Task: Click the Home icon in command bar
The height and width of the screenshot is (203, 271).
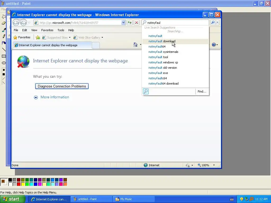Action: 135,45
